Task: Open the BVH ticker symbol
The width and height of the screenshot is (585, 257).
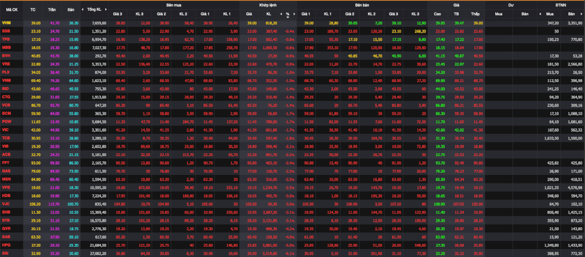Action: [x=6, y=56]
